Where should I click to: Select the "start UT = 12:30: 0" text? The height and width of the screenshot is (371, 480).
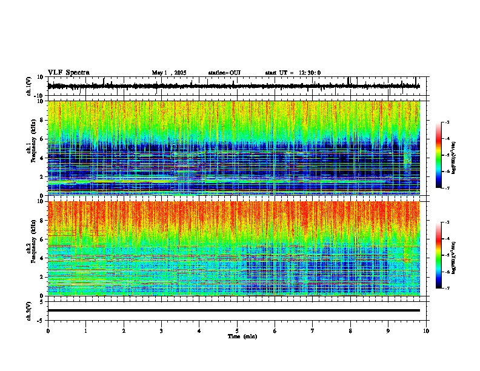[x=293, y=73]
